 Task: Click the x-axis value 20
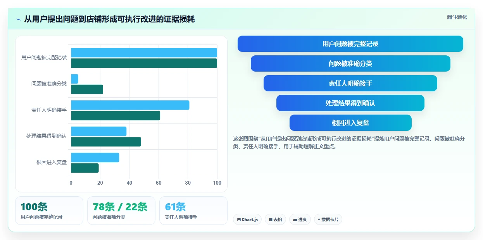tap(100, 183)
